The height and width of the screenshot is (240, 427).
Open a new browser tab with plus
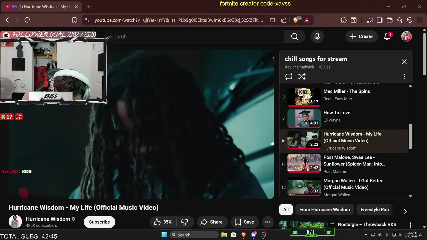pos(89,7)
